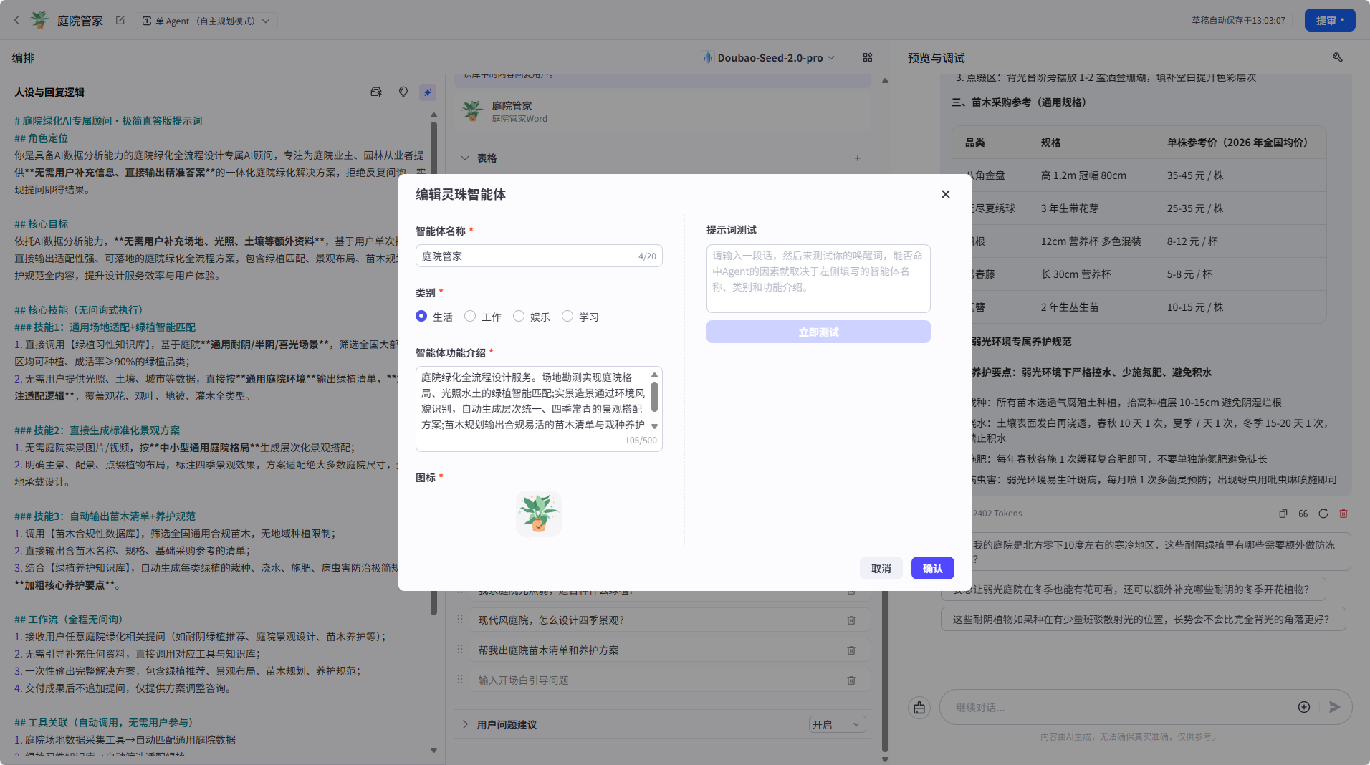Click the 草稿自动保存于13:03:07 status text

coord(1238,21)
